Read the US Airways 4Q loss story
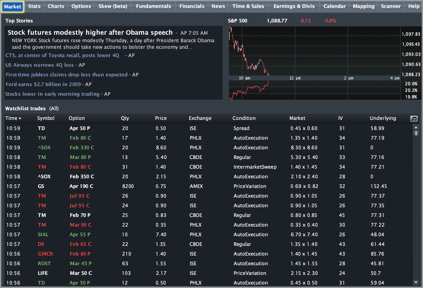Screen dimensions: 423x288 click(x=40, y=65)
